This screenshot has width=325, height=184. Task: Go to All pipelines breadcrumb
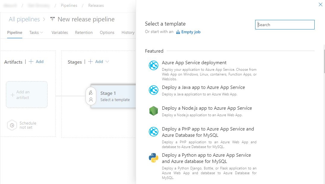pos(24,19)
